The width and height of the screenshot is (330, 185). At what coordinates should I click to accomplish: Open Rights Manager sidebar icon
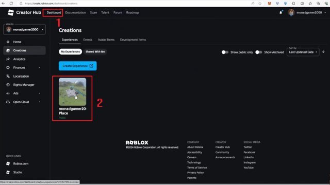click(x=8, y=85)
